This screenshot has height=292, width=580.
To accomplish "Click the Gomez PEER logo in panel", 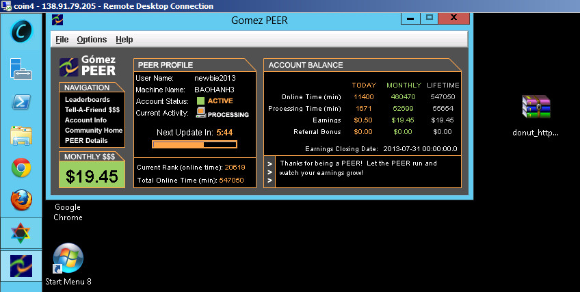I will (x=88, y=66).
